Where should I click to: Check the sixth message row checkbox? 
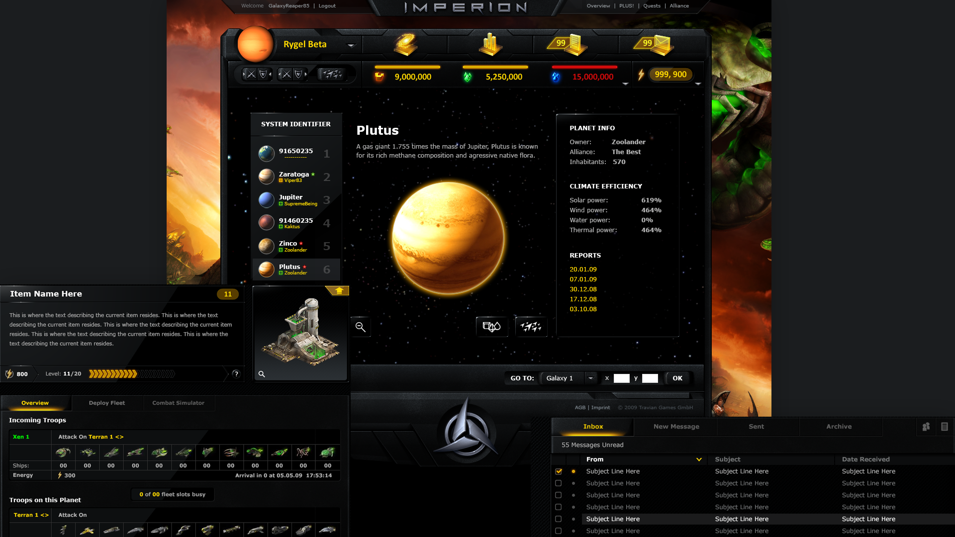click(559, 531)
